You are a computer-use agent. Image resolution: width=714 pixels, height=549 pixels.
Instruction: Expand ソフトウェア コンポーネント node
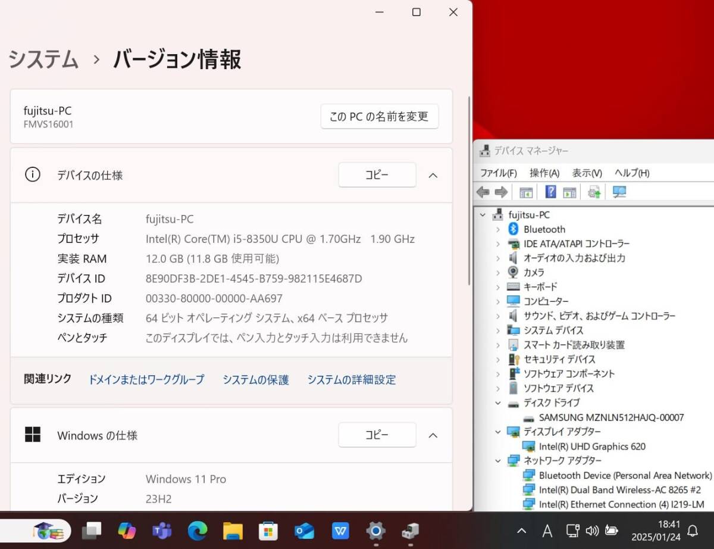(498, 373)
